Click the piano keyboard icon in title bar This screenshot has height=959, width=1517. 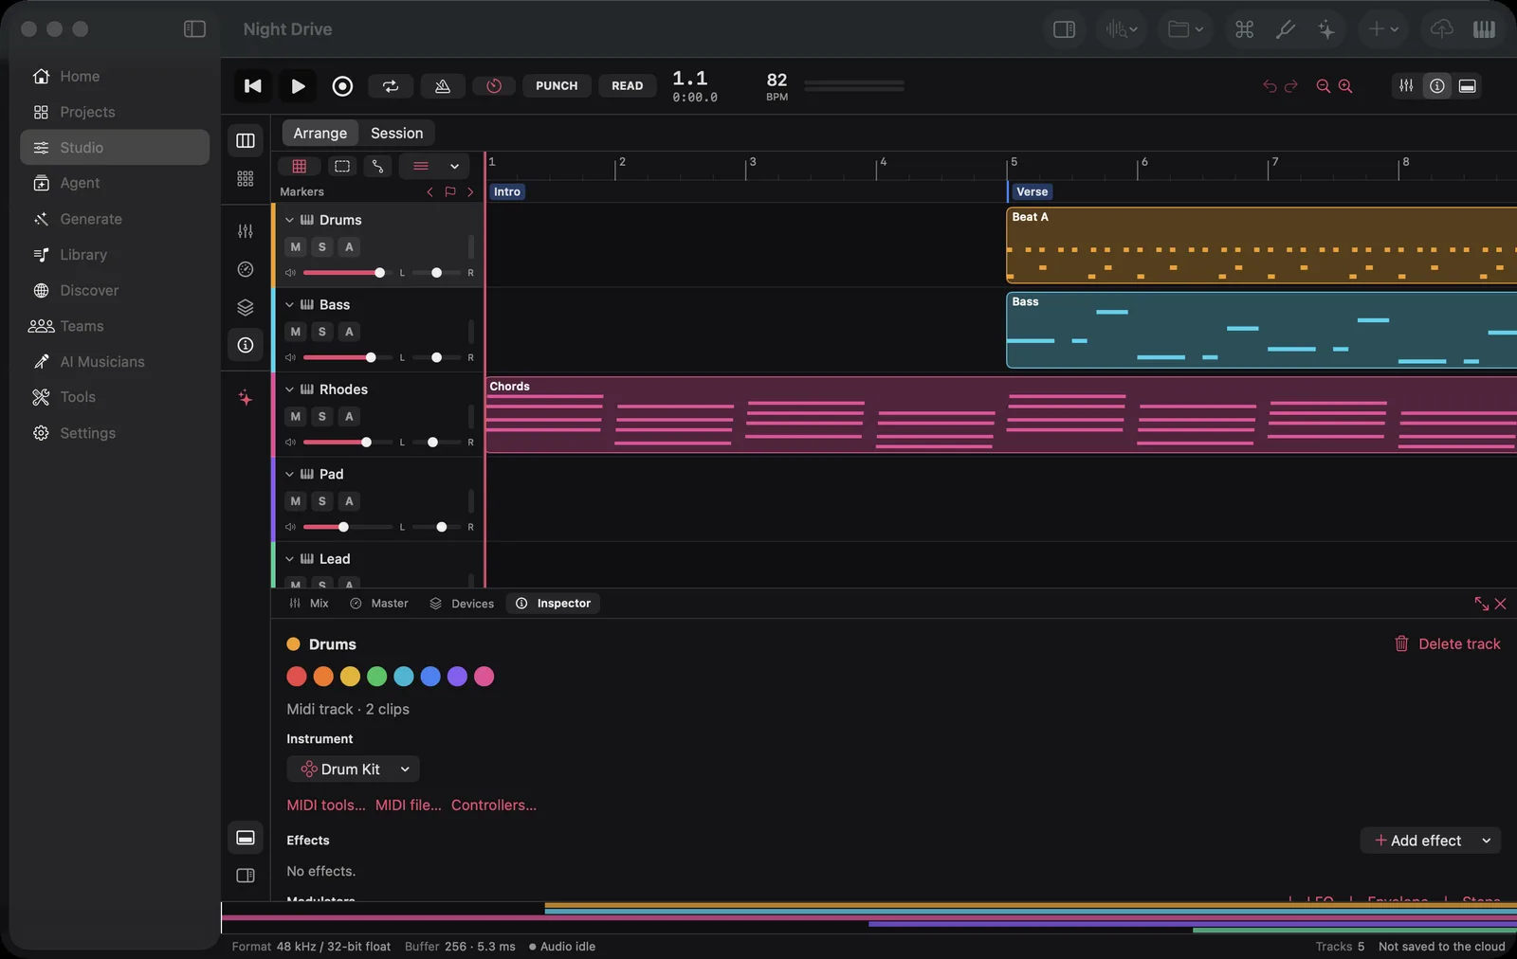(x=1484, y=29)
